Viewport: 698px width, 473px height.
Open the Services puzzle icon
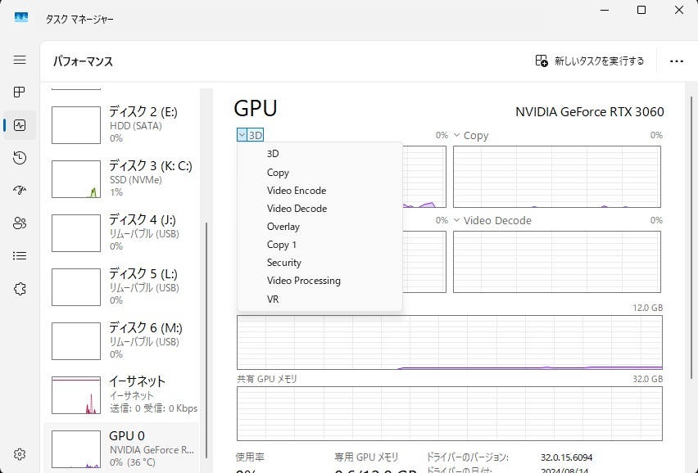click(20, 289)
